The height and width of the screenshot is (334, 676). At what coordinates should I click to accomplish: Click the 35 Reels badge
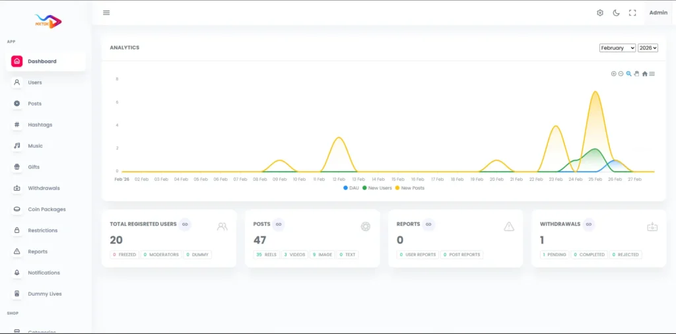267,255
